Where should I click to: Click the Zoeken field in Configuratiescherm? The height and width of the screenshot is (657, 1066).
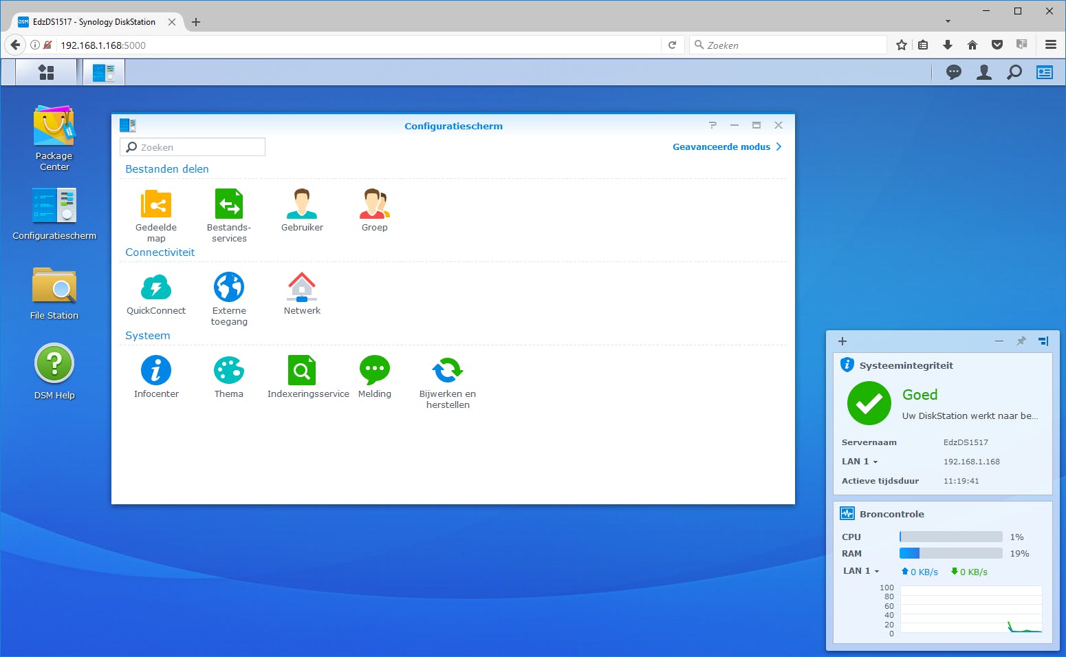[193, 147]
